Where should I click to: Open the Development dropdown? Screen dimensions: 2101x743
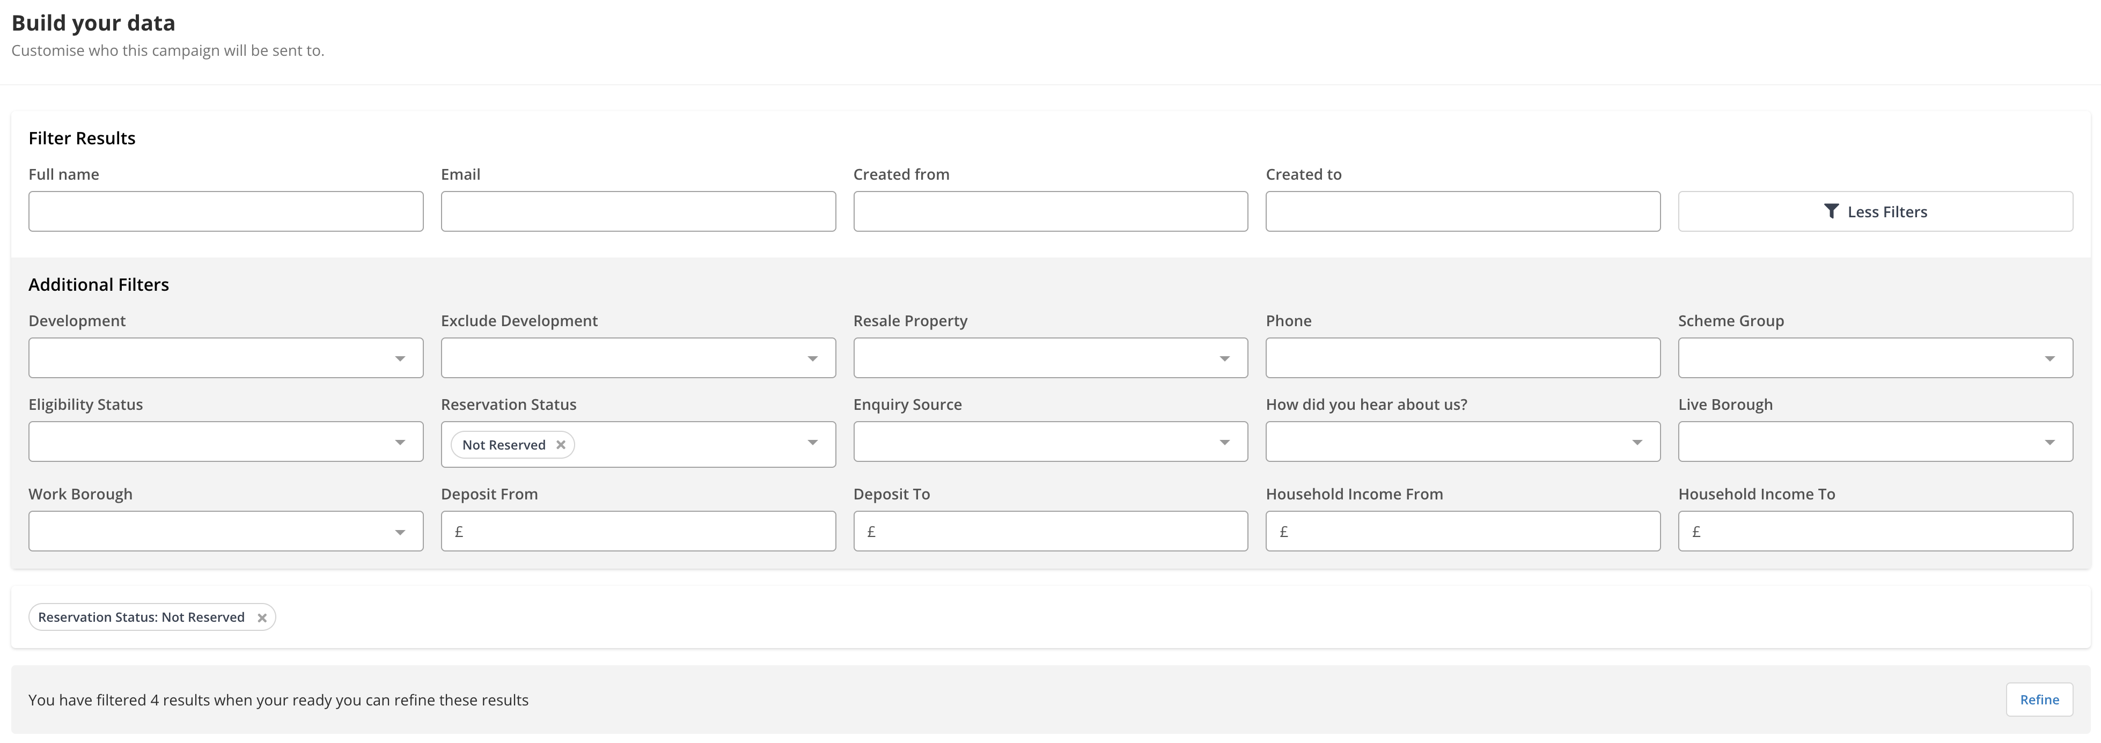click(x=225, y=358)
